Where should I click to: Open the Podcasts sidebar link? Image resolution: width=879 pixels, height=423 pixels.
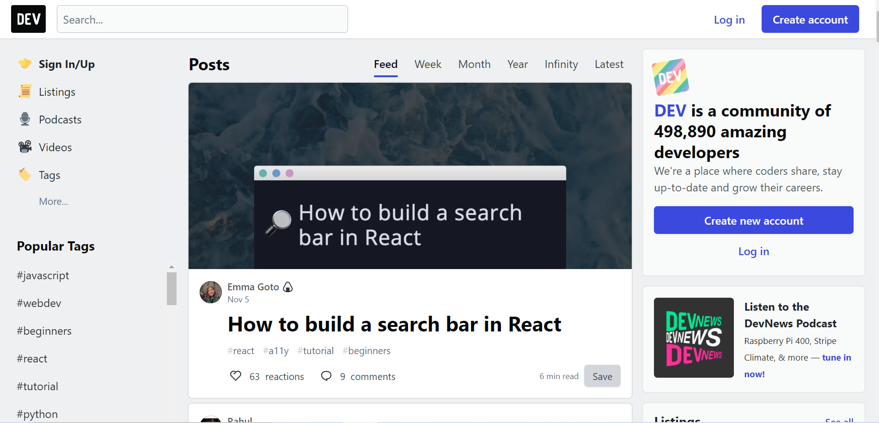[60, 120]
